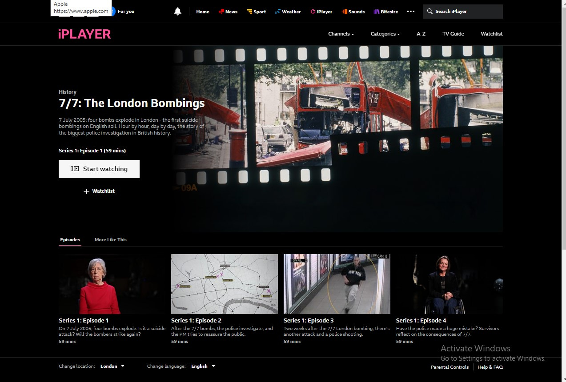Screen dimensions: 566x382
Task: Click the iPlayer play icon in top bar
Action: click(x=313, y=12)
